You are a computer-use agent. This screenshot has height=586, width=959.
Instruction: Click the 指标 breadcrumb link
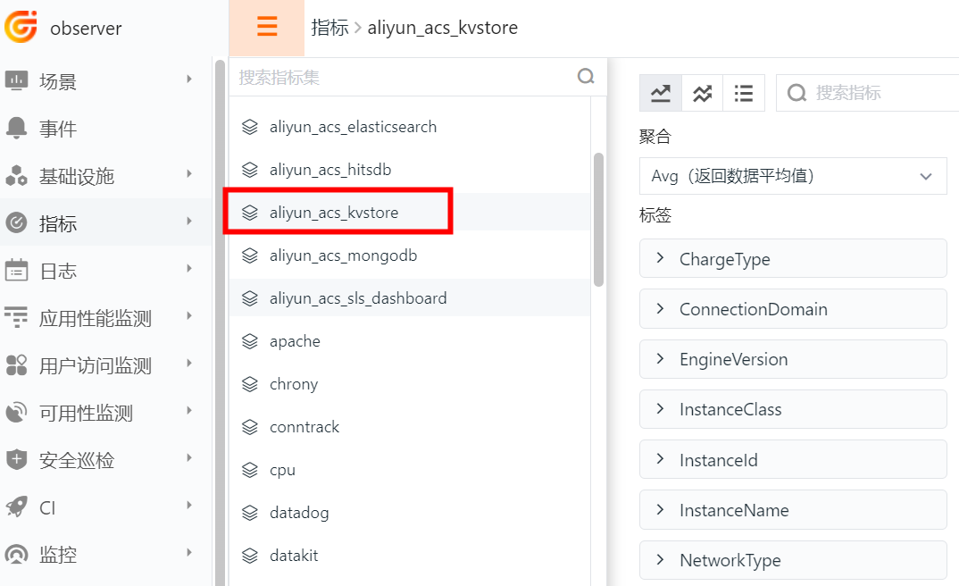[x=329, y=28]
